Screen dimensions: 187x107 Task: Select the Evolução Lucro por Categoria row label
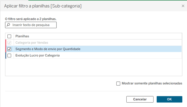37,55
